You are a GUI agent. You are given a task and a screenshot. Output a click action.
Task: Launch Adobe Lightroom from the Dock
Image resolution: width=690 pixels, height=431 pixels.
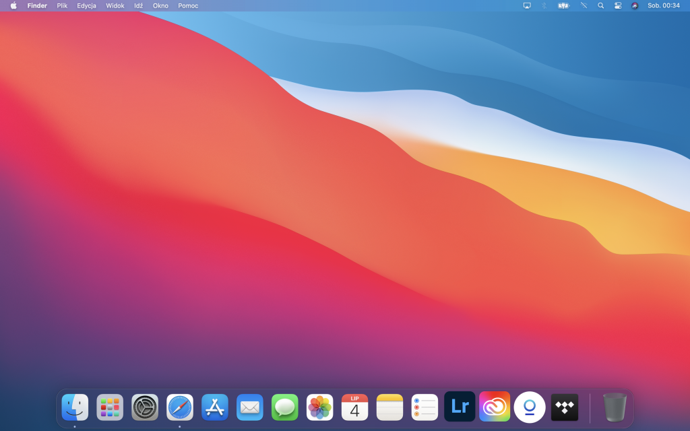[x=460, y=407]
